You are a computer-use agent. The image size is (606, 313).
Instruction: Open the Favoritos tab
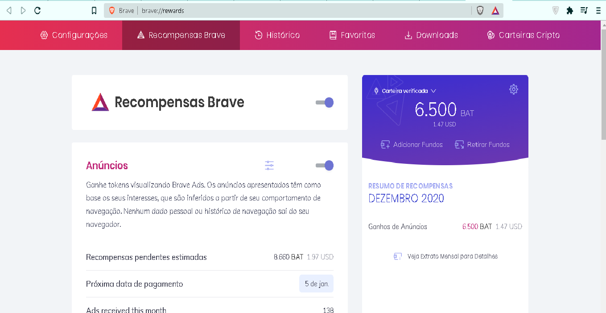tap(352, 35)
